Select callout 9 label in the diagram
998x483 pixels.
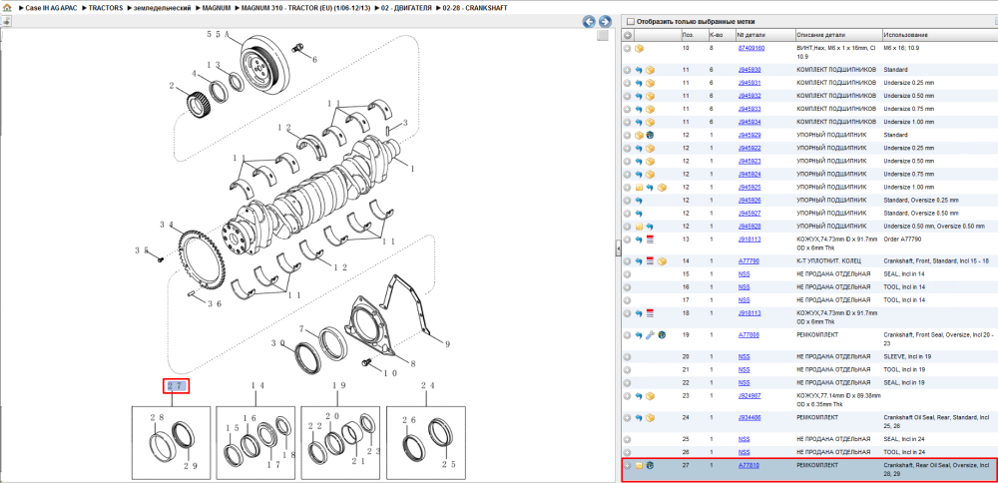tap(447, 344)
